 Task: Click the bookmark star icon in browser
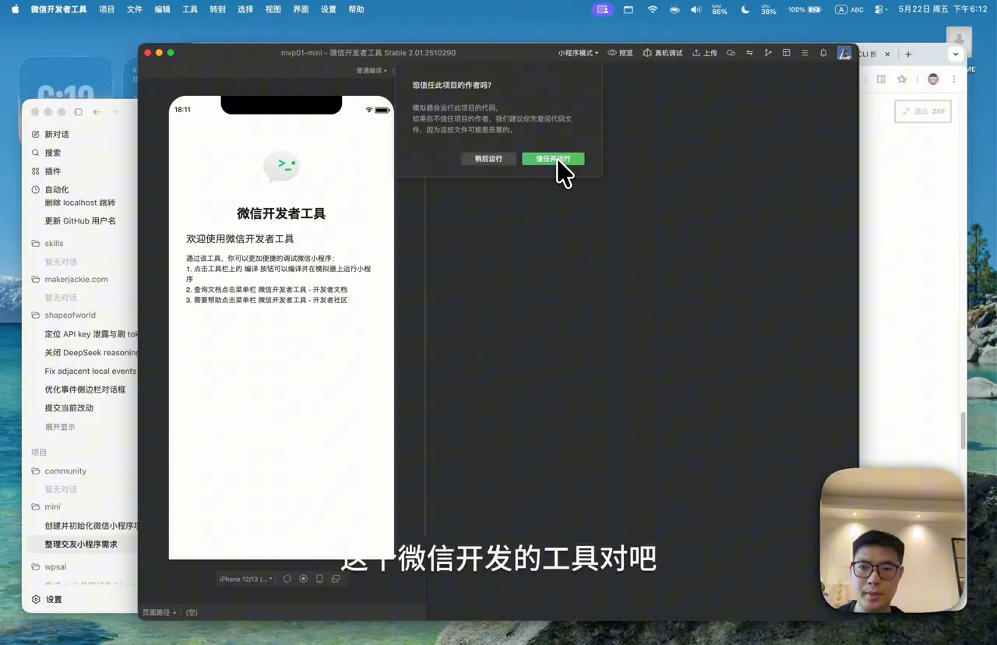coord(902,79)
